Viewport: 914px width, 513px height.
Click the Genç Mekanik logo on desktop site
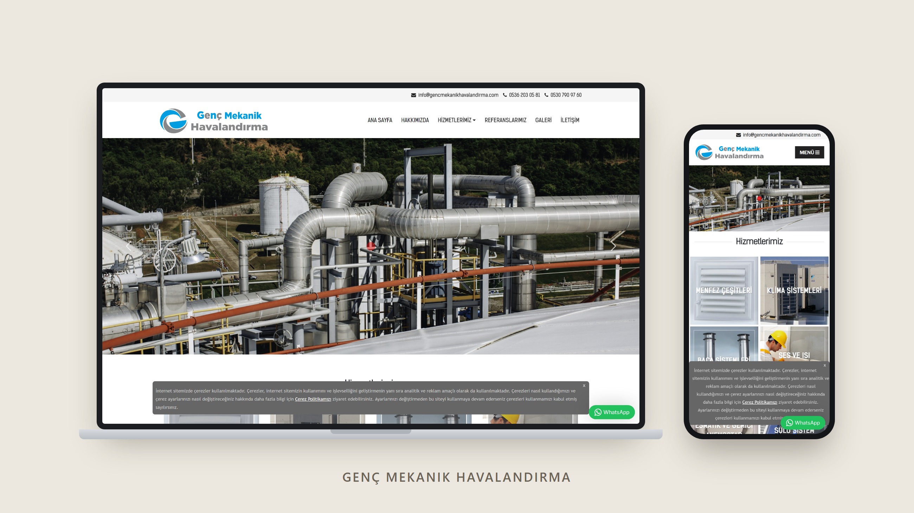click(x=214, y=121)
